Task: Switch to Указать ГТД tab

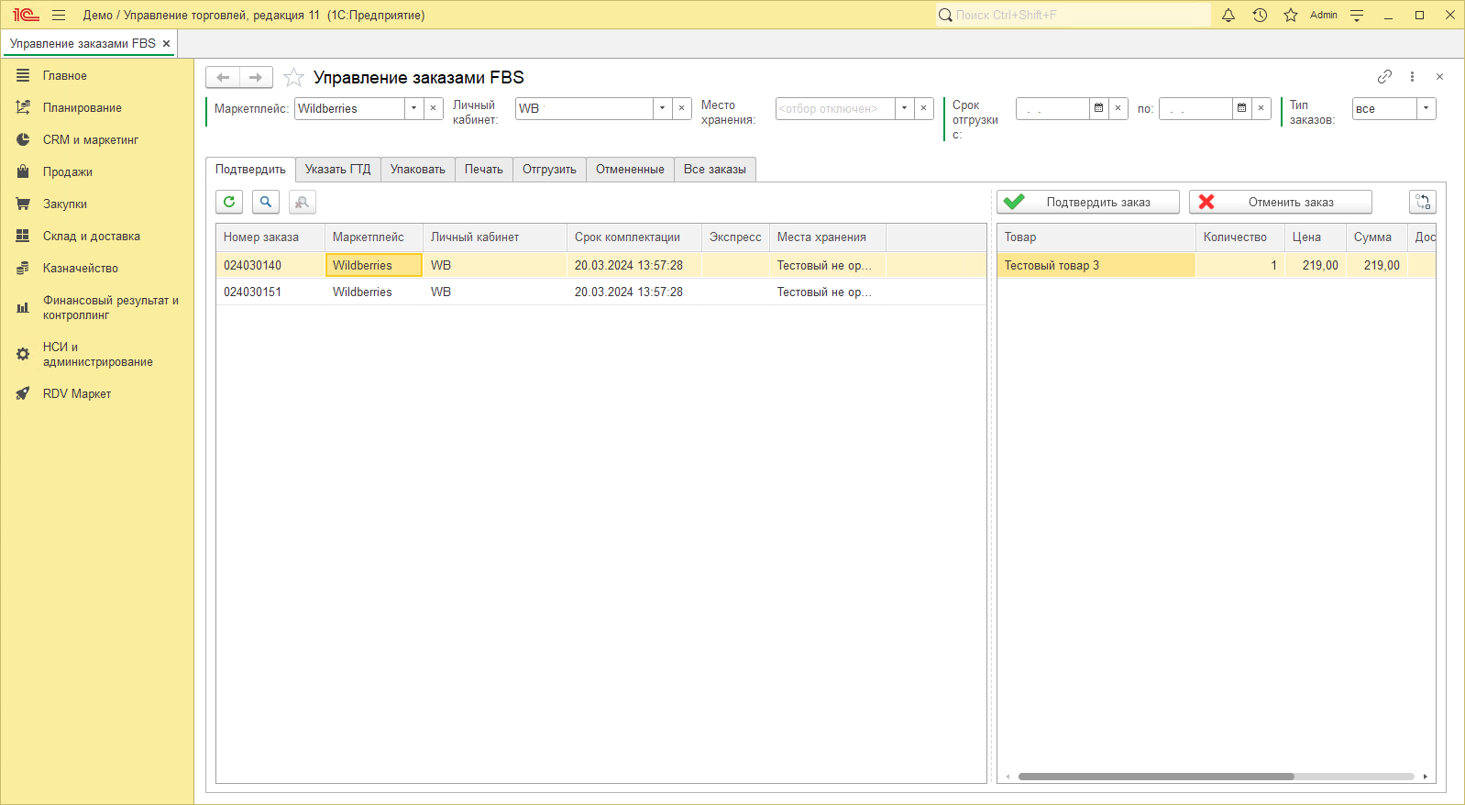Action: click(337, 169)
